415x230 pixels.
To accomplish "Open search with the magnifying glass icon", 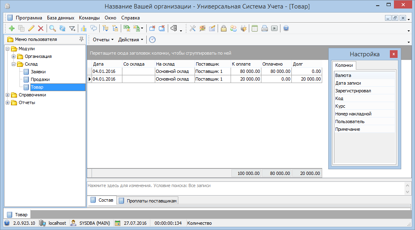I will 53,28.
